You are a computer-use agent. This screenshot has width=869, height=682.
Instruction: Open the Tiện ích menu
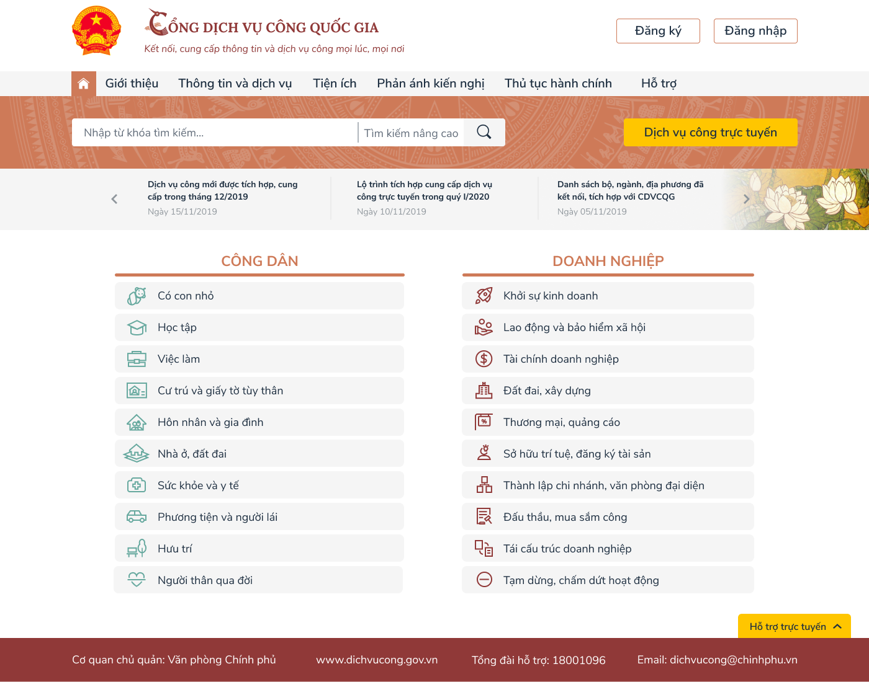[335, 84]
